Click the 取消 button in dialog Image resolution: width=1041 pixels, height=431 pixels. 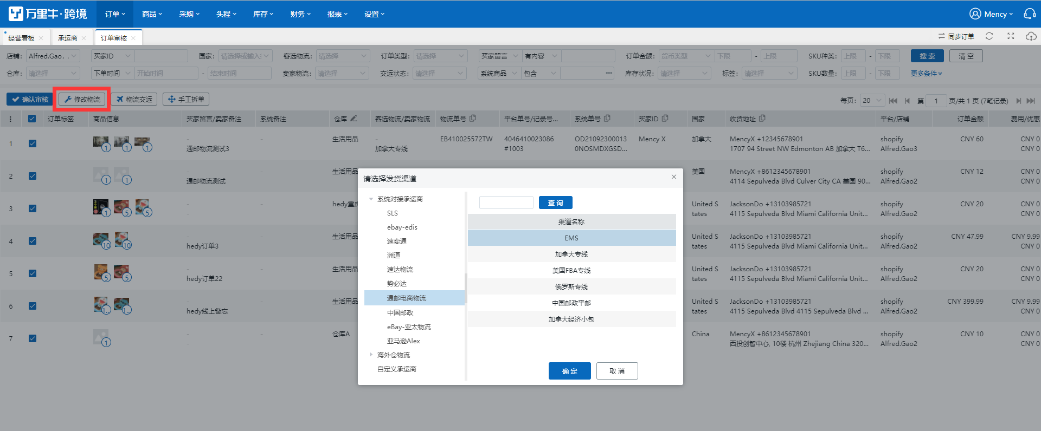click(x=617, y=371)
